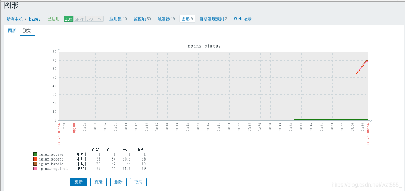This screenshot has height=191, width=405.
Task: Click the pink nginx_required legend swatch
Action: pyautogui.click(x=35, y=169)
